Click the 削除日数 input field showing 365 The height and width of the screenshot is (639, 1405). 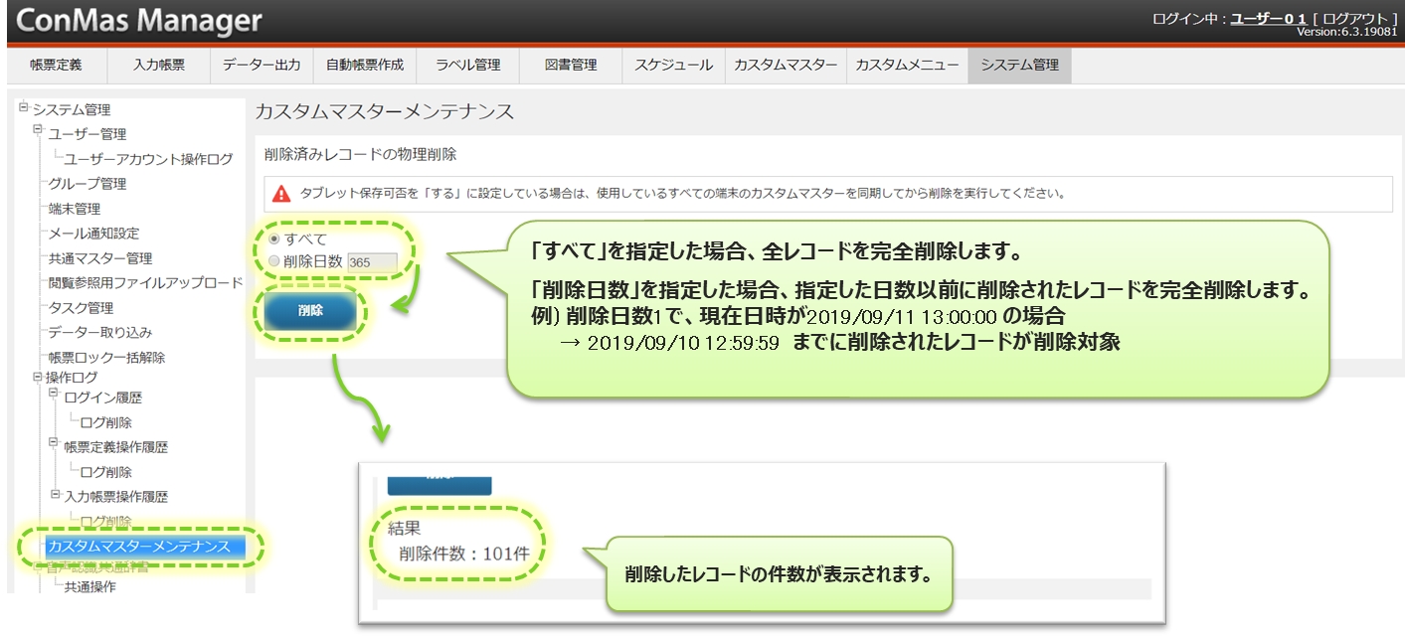[x=372, y=261]
